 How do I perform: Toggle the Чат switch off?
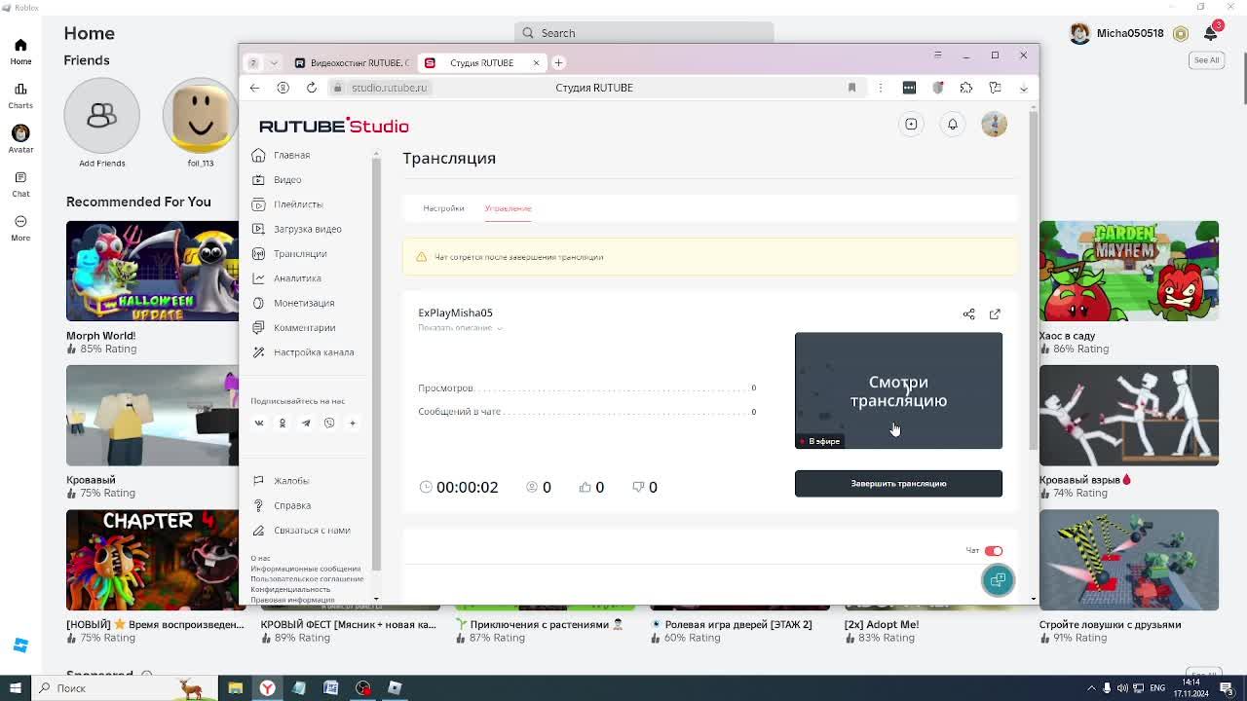click(993, 551)
